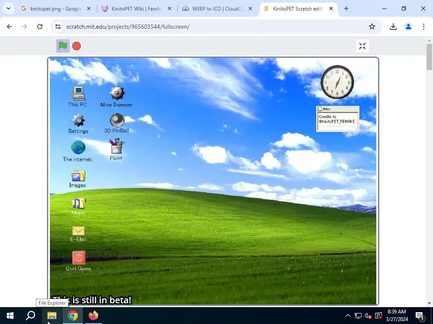The width and height of the screenshot is (433, 324).
Task: Open the browser downloads icon
Action: tap(393, 27)
